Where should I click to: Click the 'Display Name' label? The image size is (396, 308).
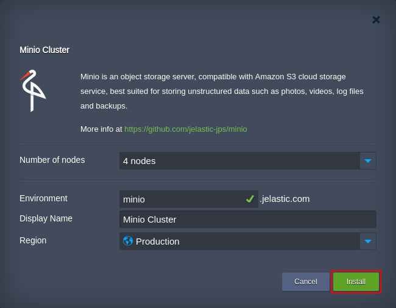pyautogui.click(x=46, y=218)
